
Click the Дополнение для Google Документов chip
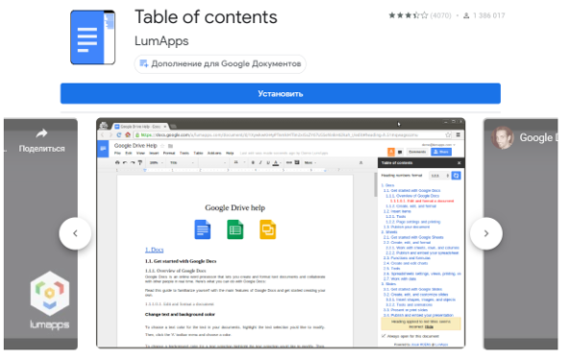(x=220, y=63)
